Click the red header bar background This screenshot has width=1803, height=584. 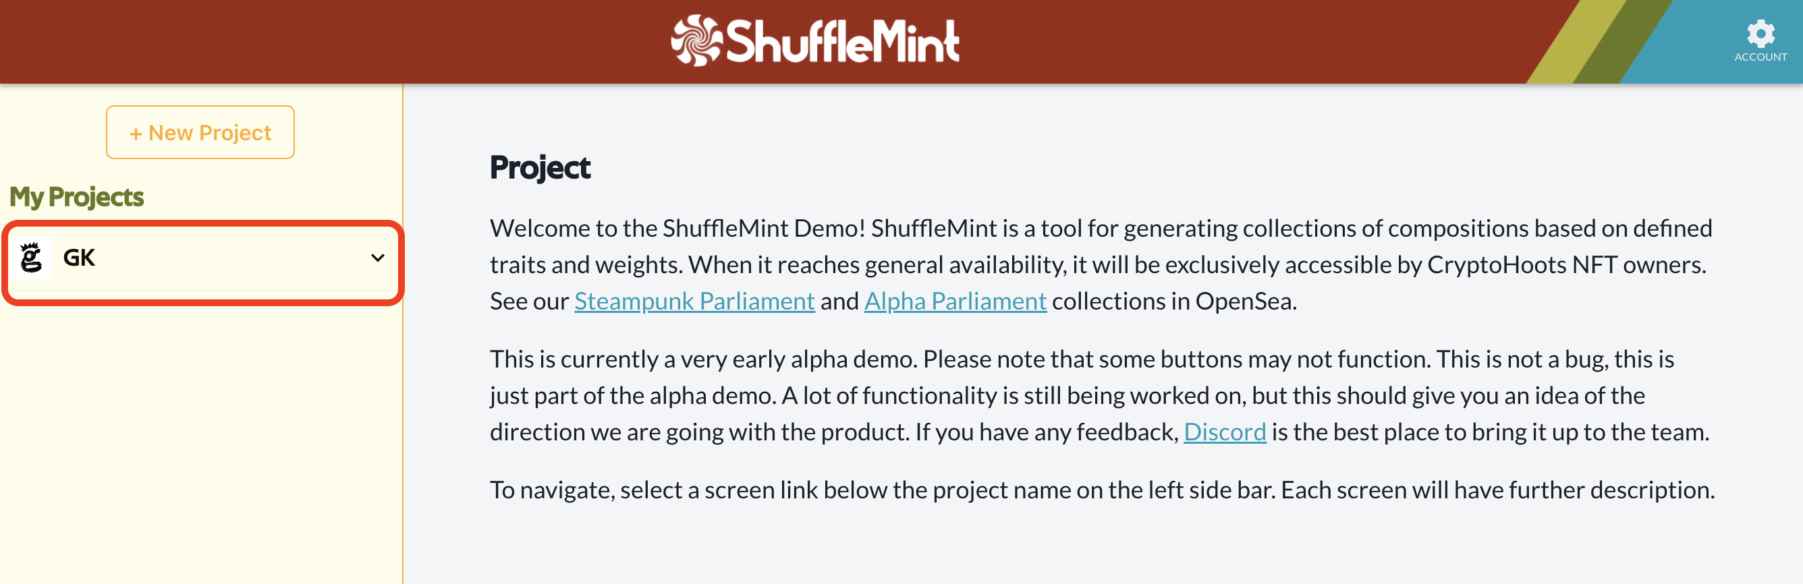pyautogui.click(x=350, y=42)
